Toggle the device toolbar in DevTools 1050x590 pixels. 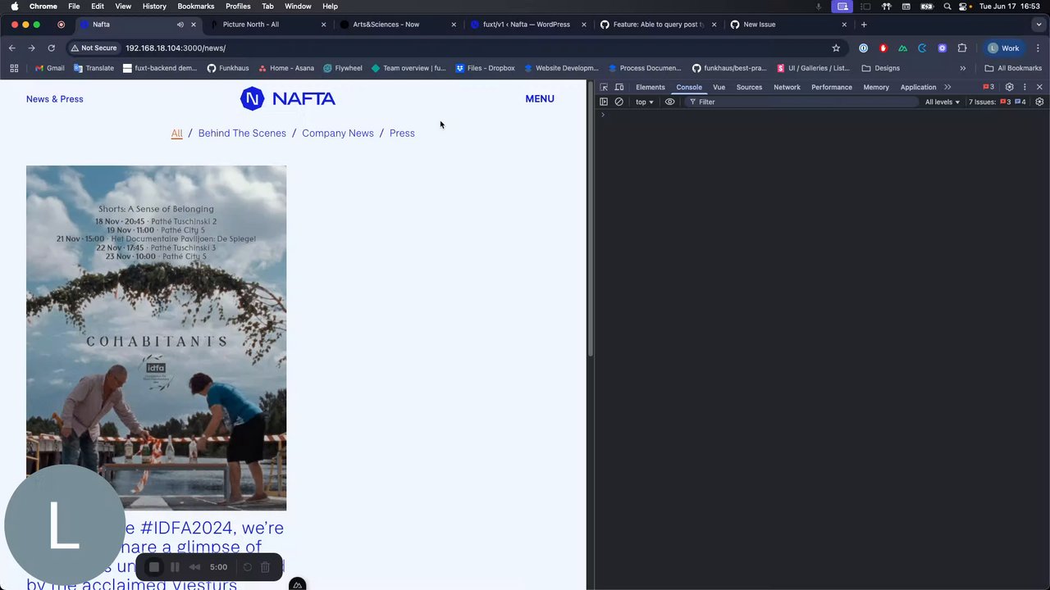tap(619, 87)
